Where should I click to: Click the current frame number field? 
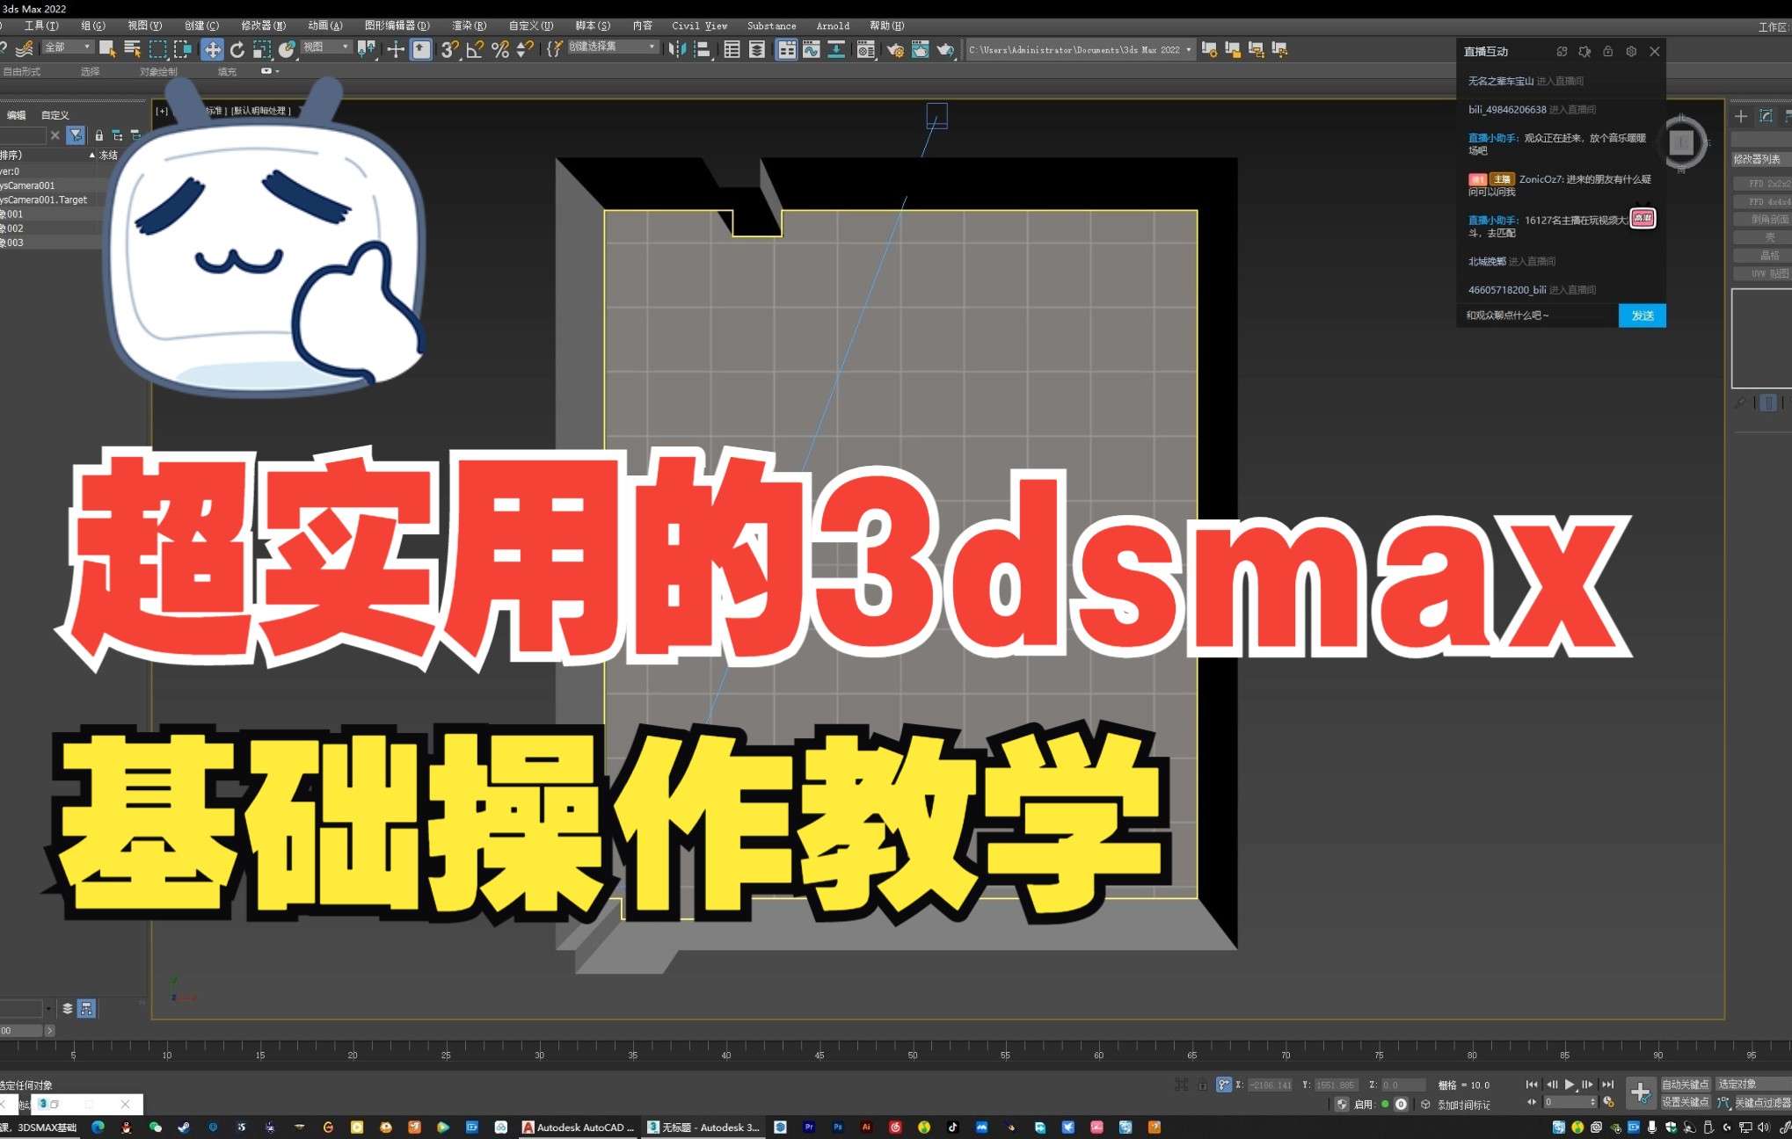pyautogui.click(x=1570, y=1102)
